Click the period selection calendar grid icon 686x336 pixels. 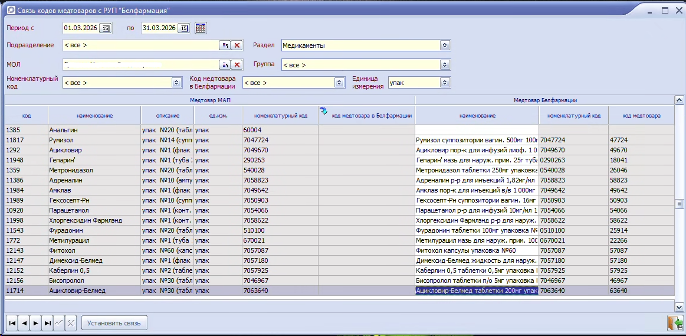tap(201, 28)
